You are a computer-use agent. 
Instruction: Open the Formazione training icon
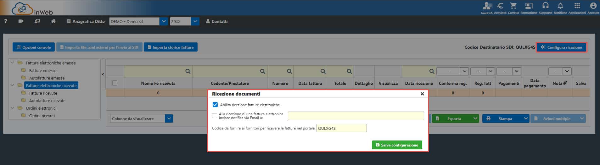[x=529, y=6]
